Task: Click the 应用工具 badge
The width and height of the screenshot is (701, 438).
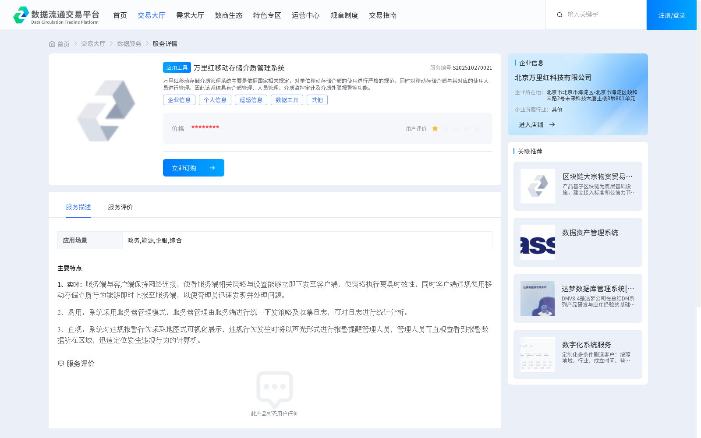Action: [177, 67]
